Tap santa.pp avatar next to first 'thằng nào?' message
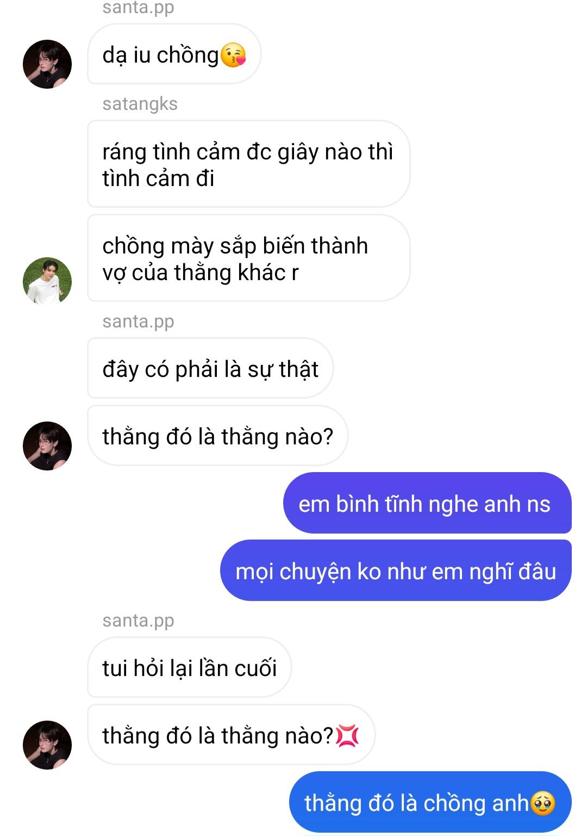Viewport: 587px width, 836px height. tap(47, 445)
